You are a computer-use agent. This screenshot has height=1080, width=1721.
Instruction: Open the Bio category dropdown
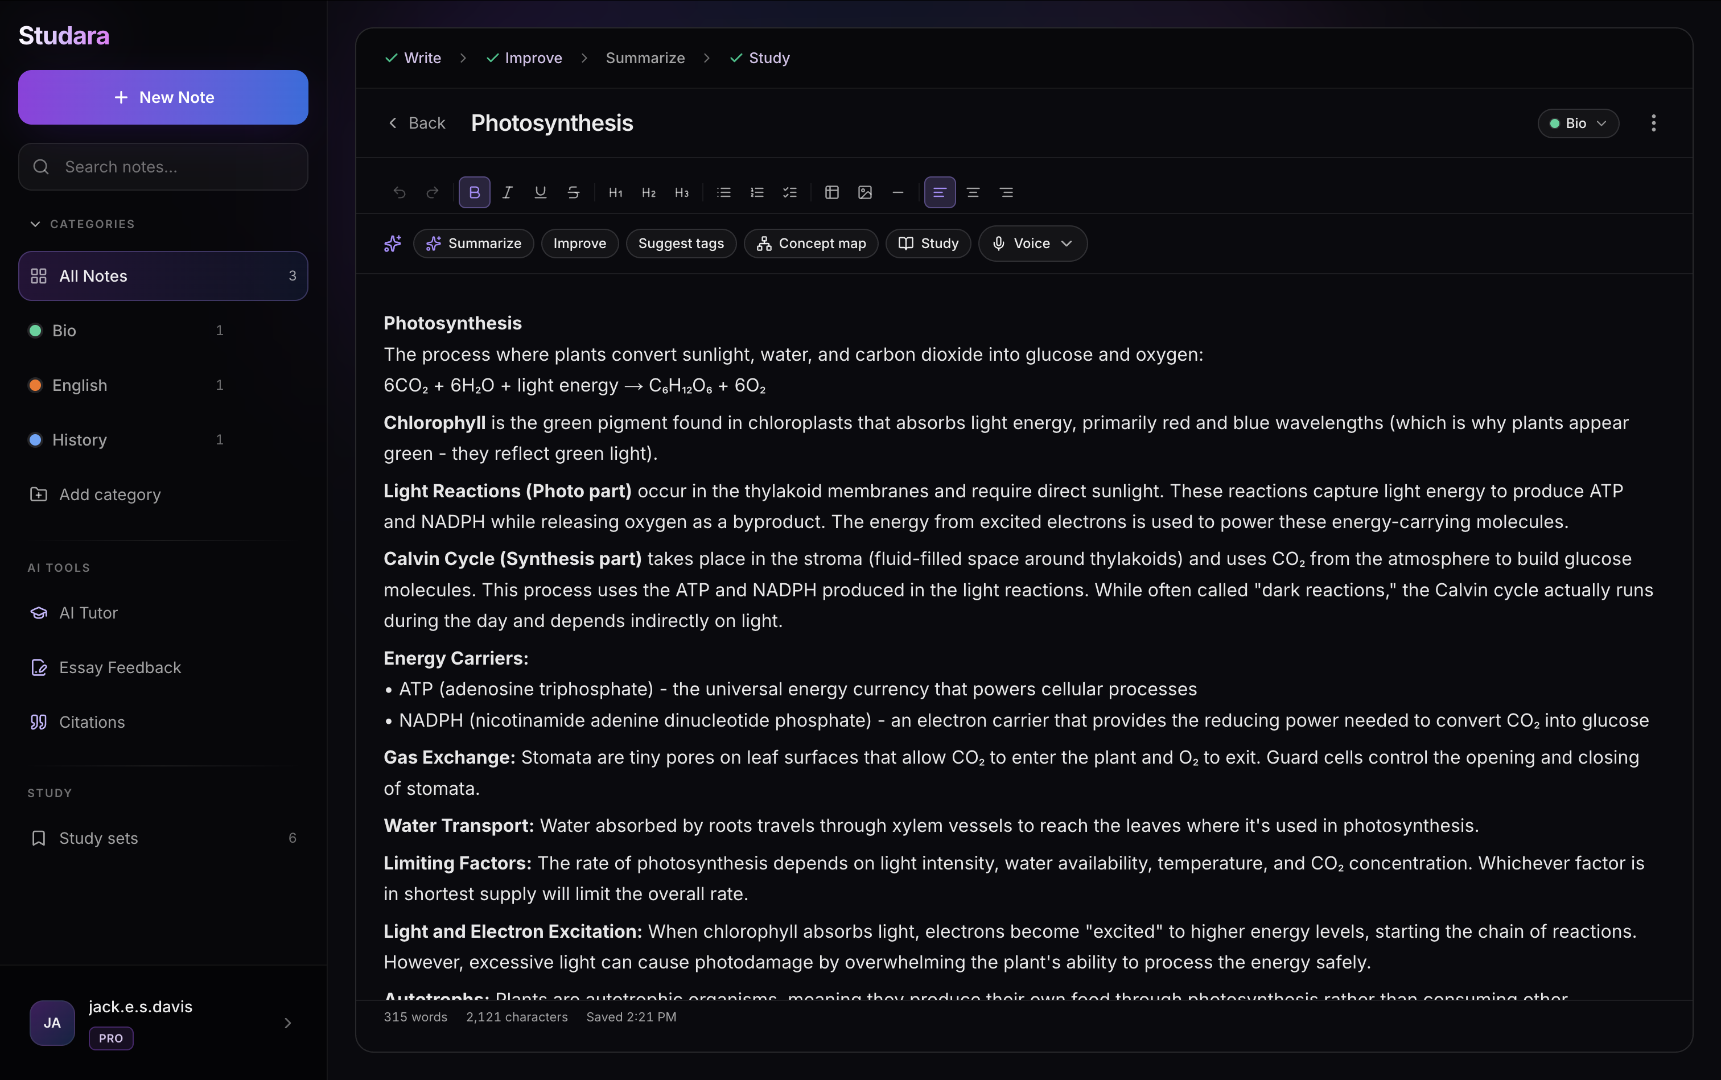(x=1578, y=123)
